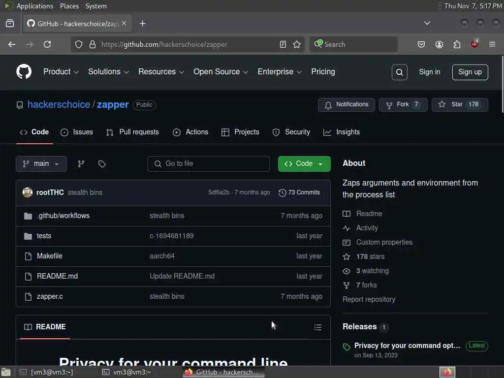The height and width of the screenshot is (378, 504).
Task: Open the Pricing link
Action: point(323,72)
